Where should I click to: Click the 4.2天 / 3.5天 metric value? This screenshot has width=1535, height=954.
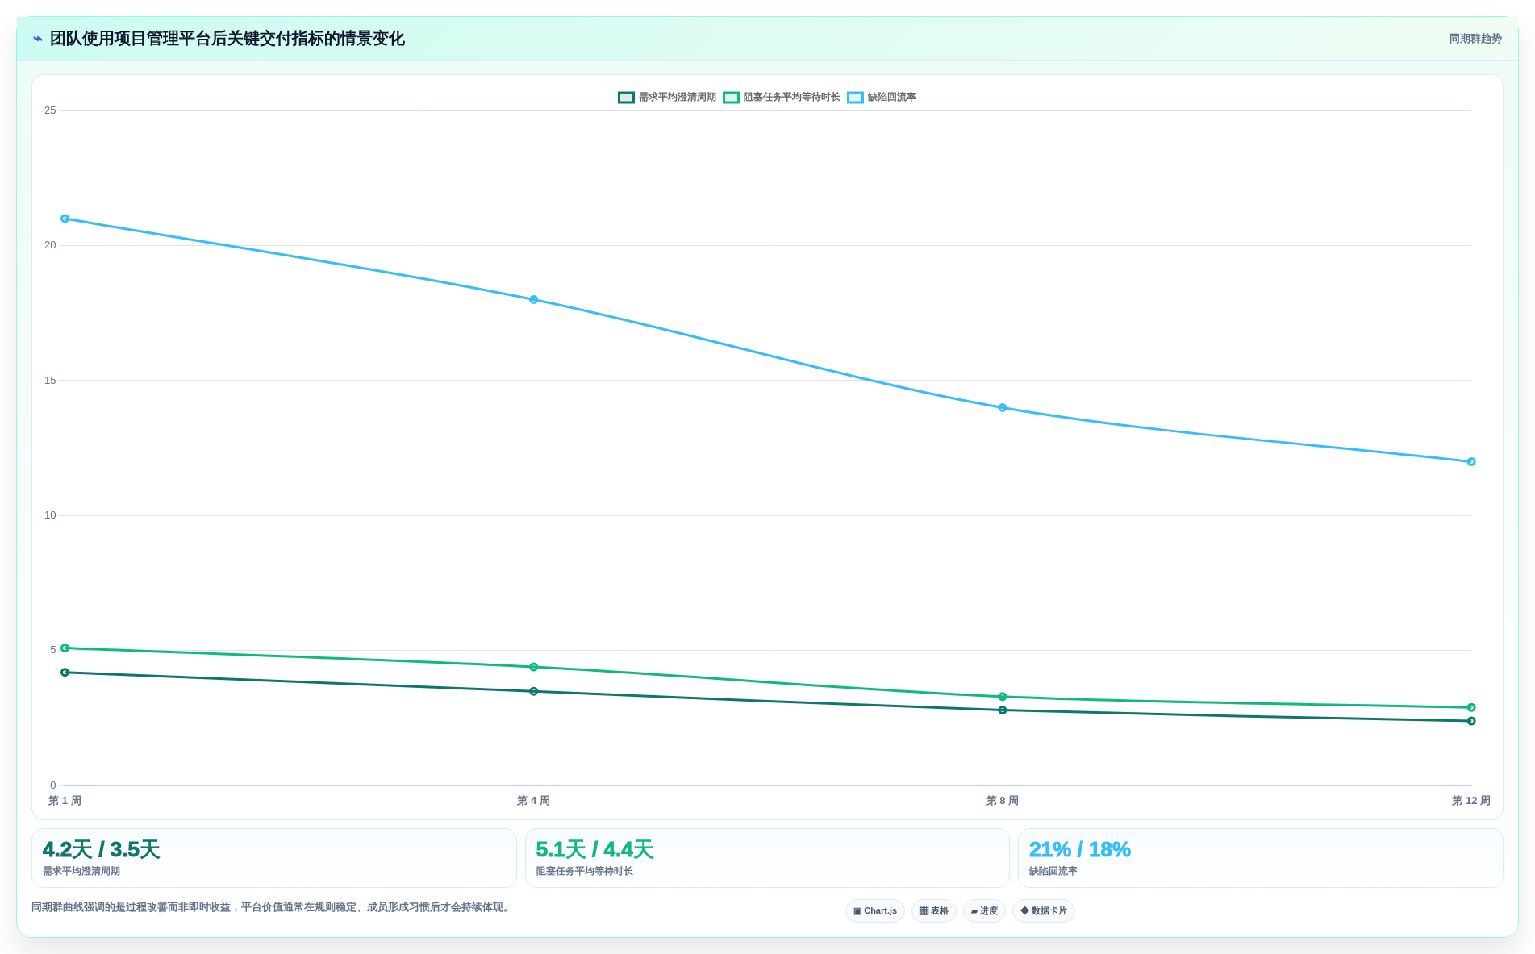pos(102,850)
